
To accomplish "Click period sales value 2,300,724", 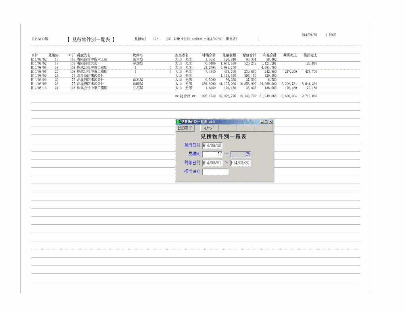I will click(x=289, y=84).
